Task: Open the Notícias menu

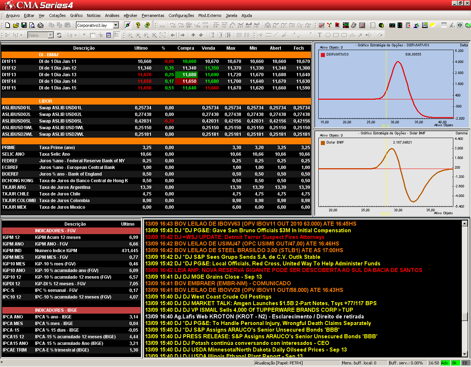Action: point(94,15)
